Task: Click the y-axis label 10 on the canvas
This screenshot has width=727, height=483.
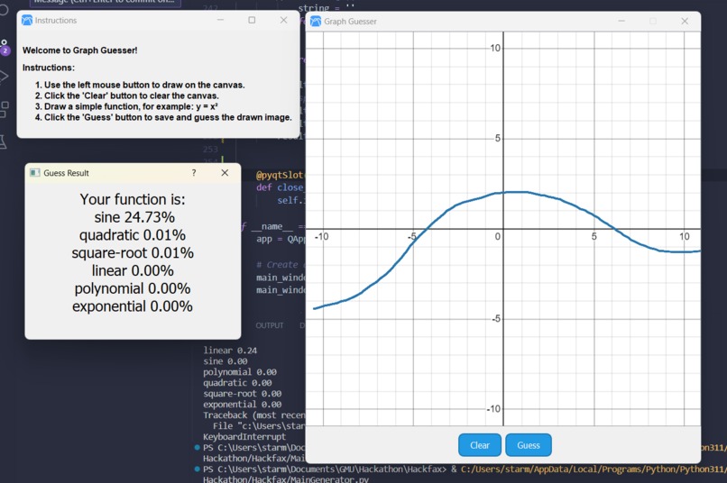Action: pyautogui.click(x=495, y=48)
